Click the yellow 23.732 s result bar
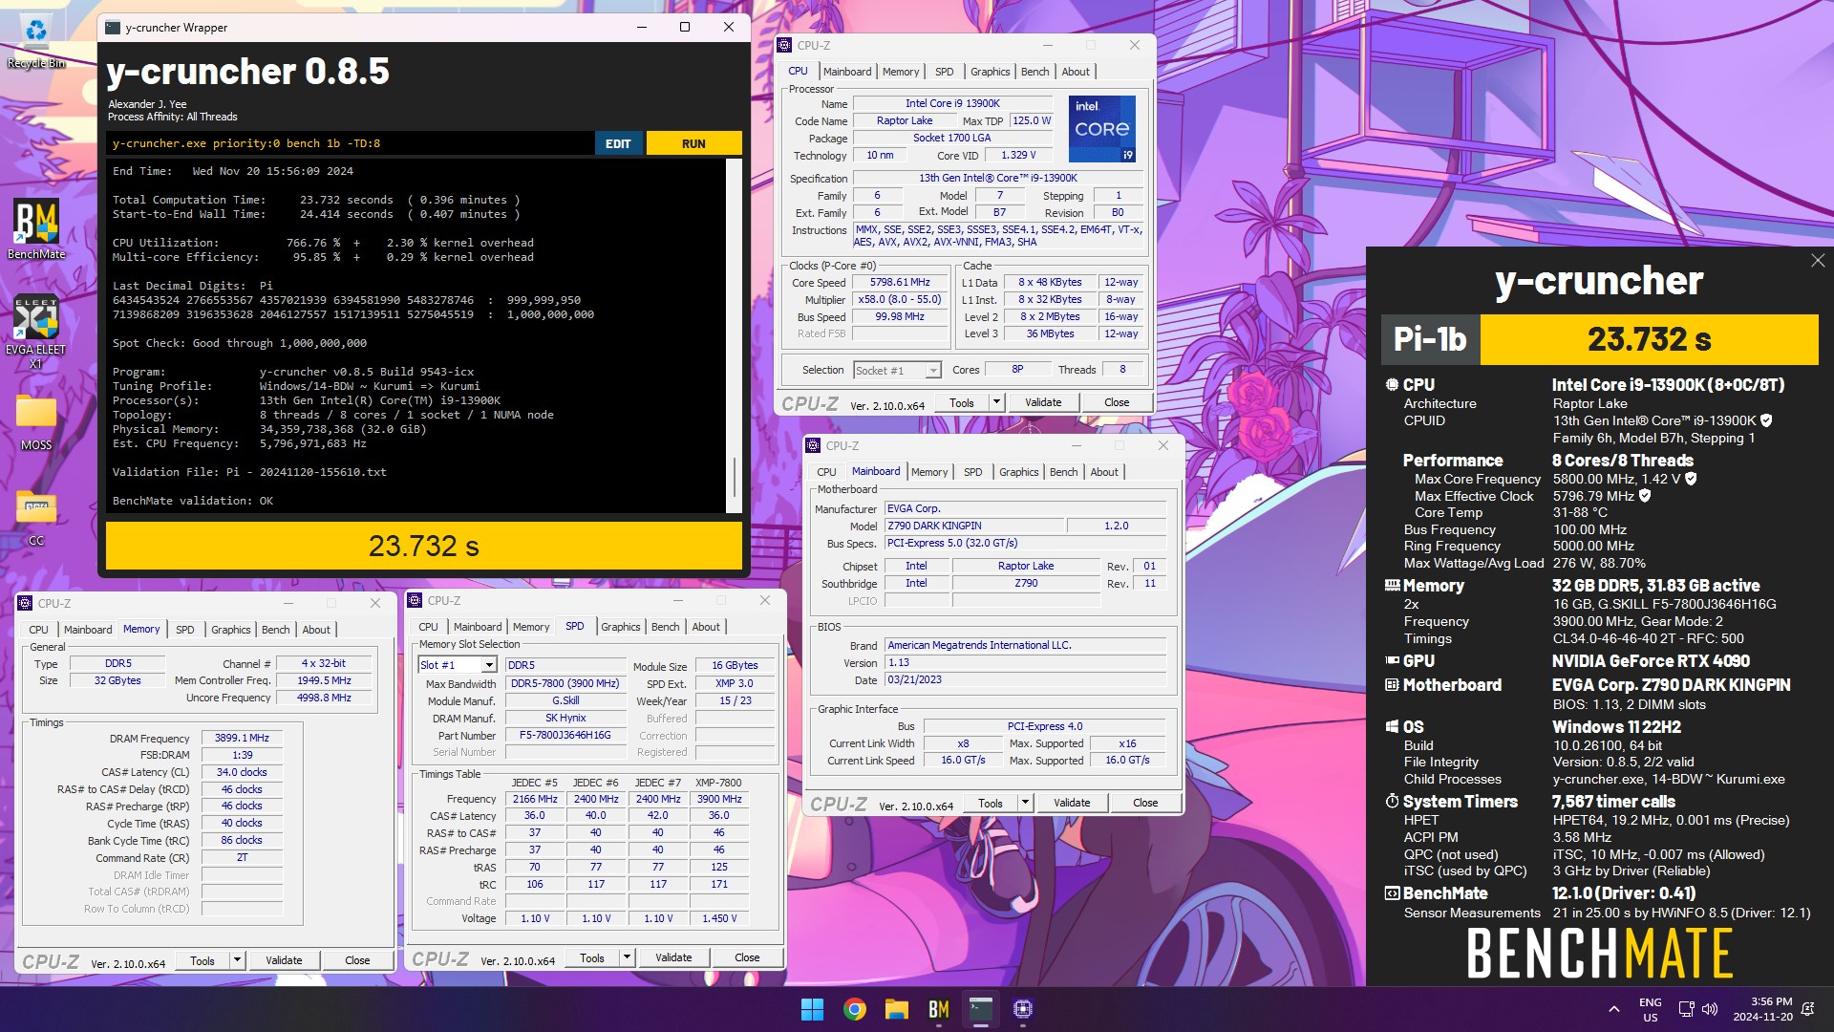1834x1032 pixels. coord(424,546)
